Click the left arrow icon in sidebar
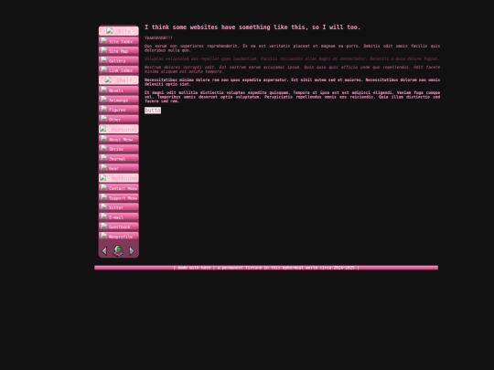 pos(104,251)
